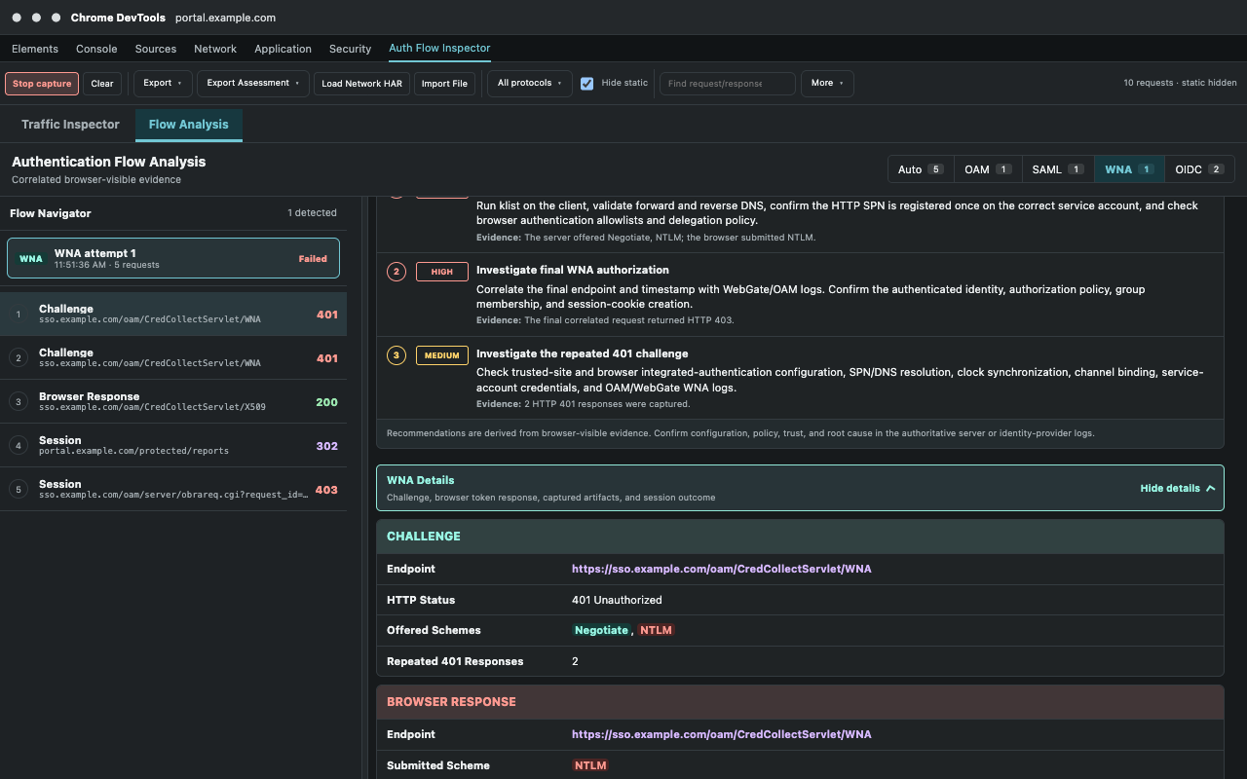Clear the captured requests

[x=102, y=84]
